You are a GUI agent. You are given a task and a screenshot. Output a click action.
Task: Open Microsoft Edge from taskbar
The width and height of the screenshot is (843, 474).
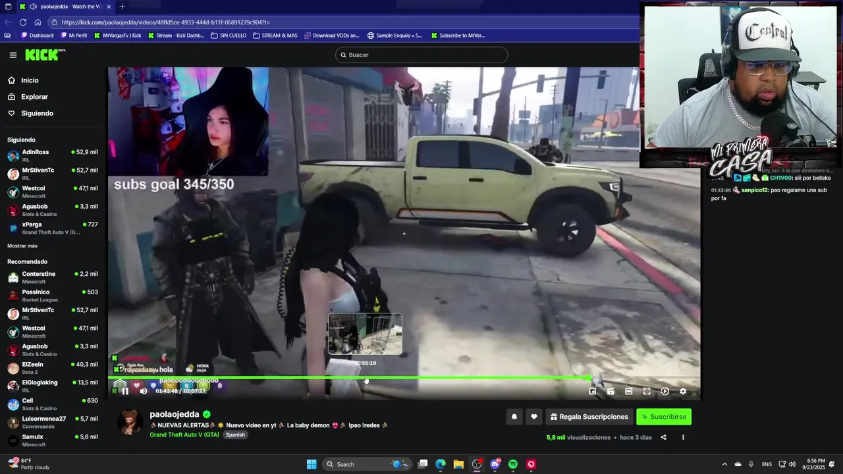tap(441, 464)
